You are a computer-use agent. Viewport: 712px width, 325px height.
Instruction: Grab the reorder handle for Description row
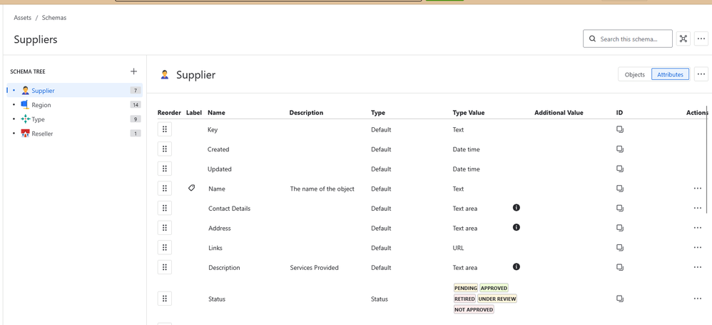[164, 267]
